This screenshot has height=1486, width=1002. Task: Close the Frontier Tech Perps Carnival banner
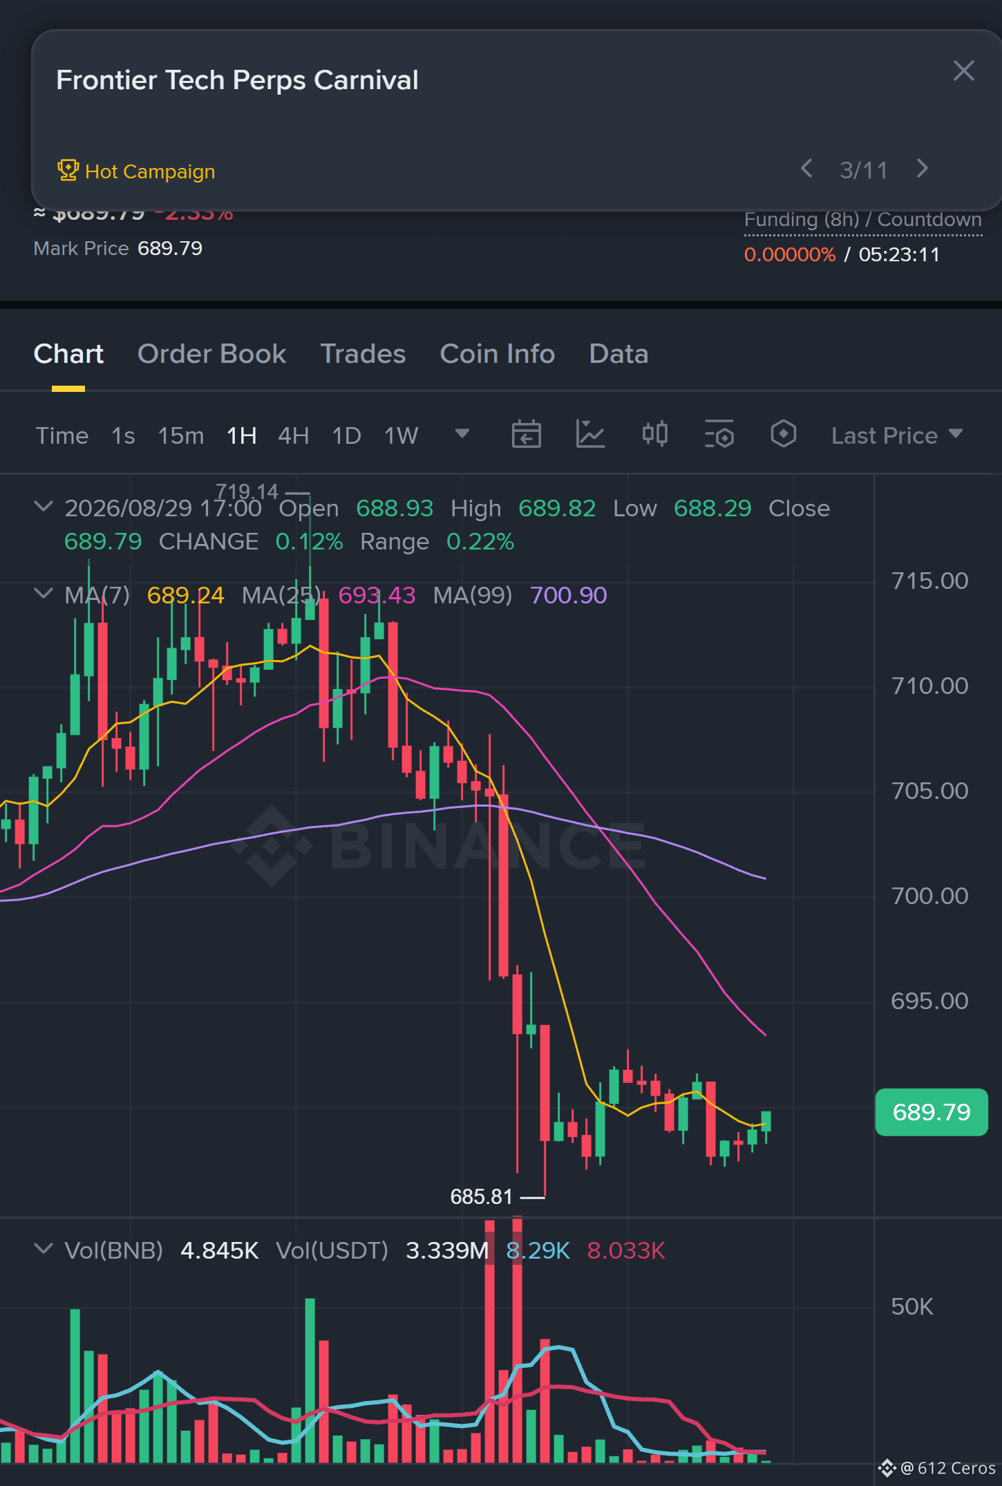point(963,70)
